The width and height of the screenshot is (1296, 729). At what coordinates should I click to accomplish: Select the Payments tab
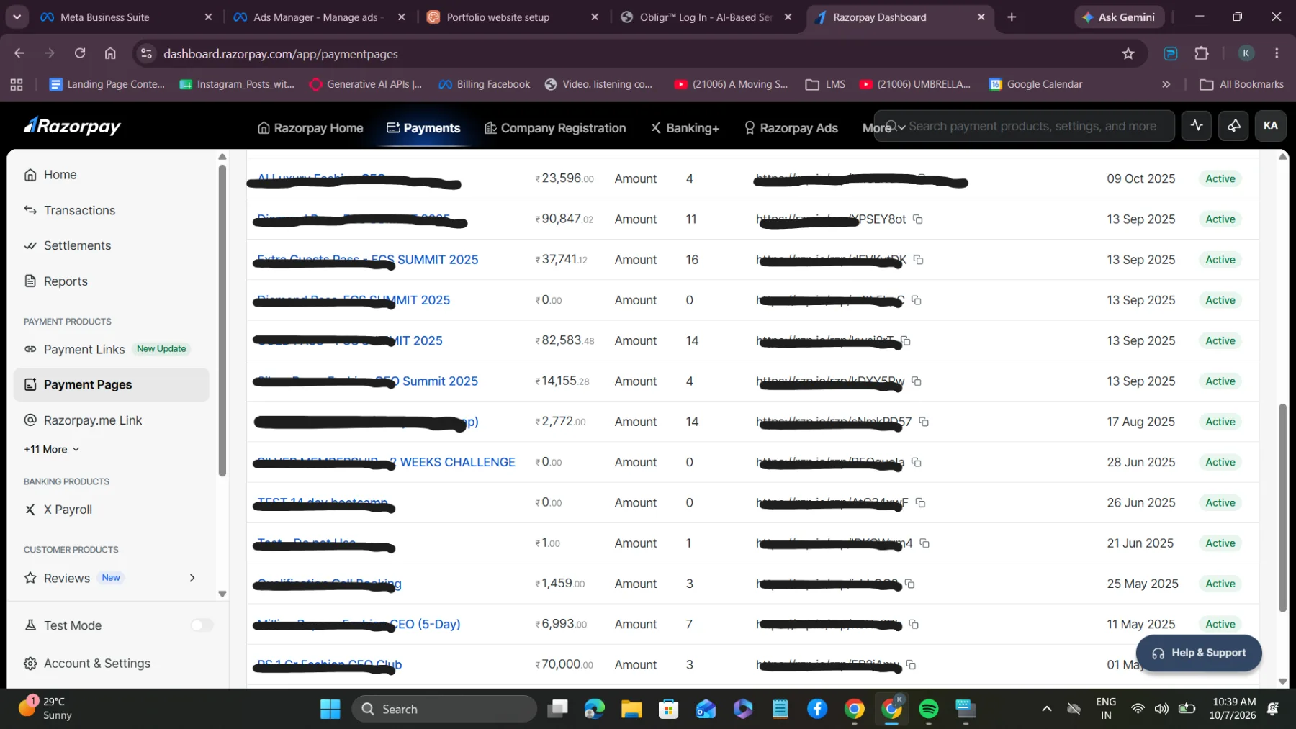click(x=423, y=128)
